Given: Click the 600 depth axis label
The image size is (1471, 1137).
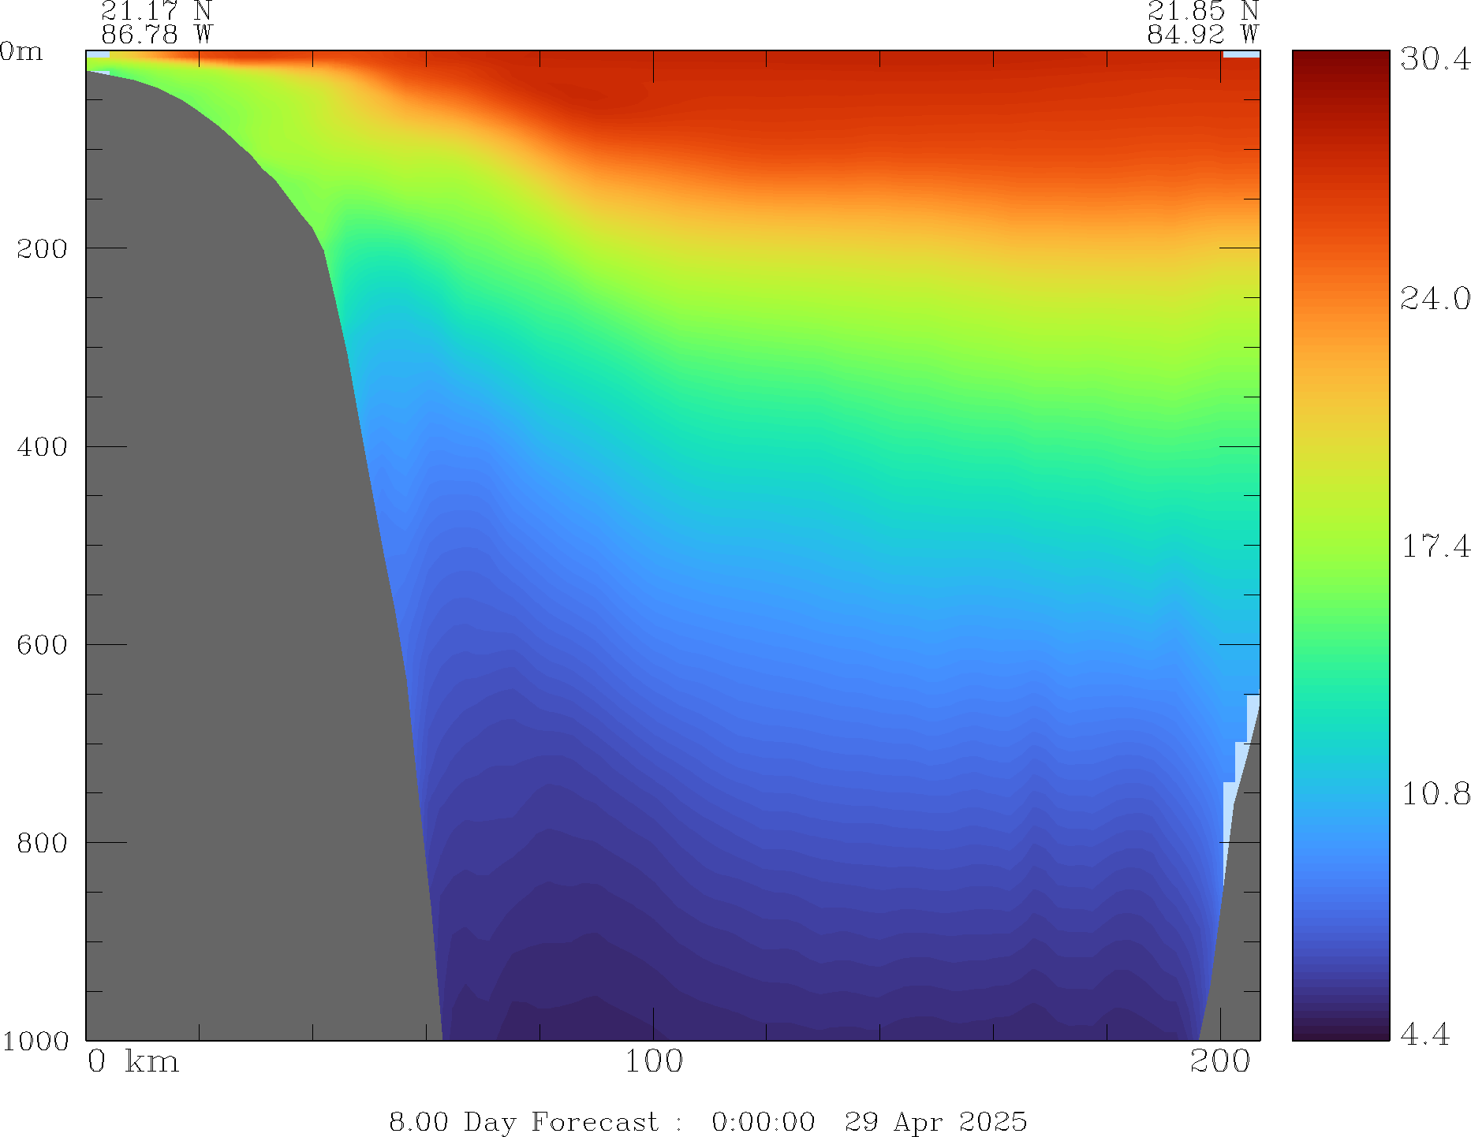Looking at the screenshot, I should tap(42, 644).
